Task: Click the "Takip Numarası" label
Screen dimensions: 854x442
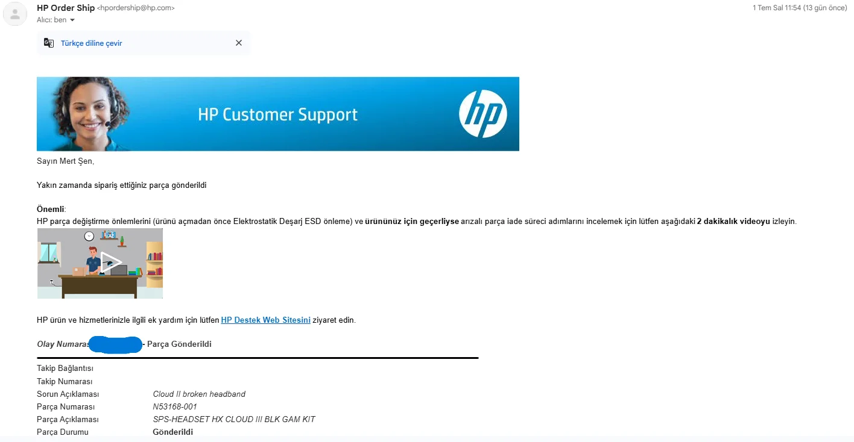Action: [x=65, y=382]
